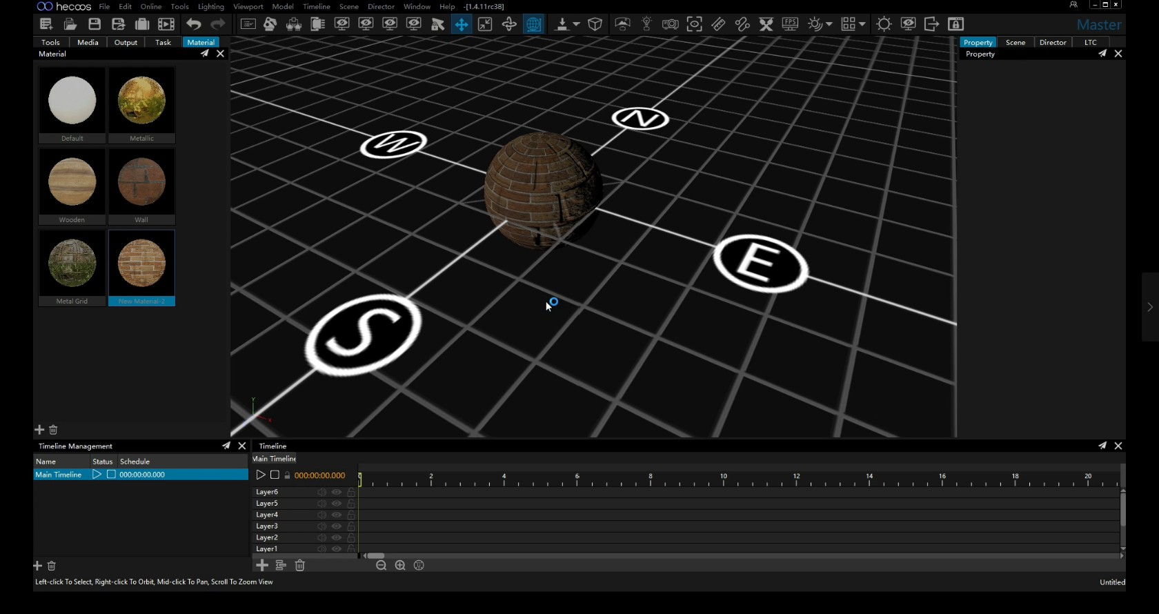Open the Director menu

pos(381,6)
